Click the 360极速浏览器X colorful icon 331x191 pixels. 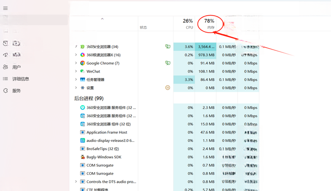tap(83, 55)
